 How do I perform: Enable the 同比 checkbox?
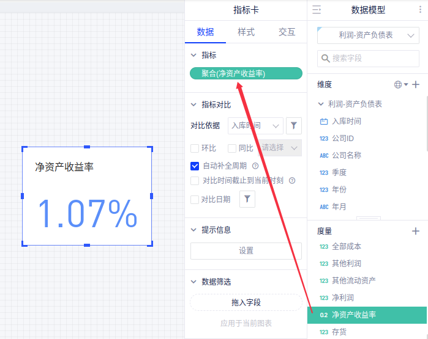point(232,148)
